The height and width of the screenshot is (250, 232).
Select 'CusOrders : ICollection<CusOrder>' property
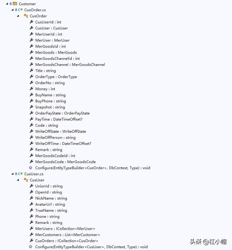click(67, 241)
